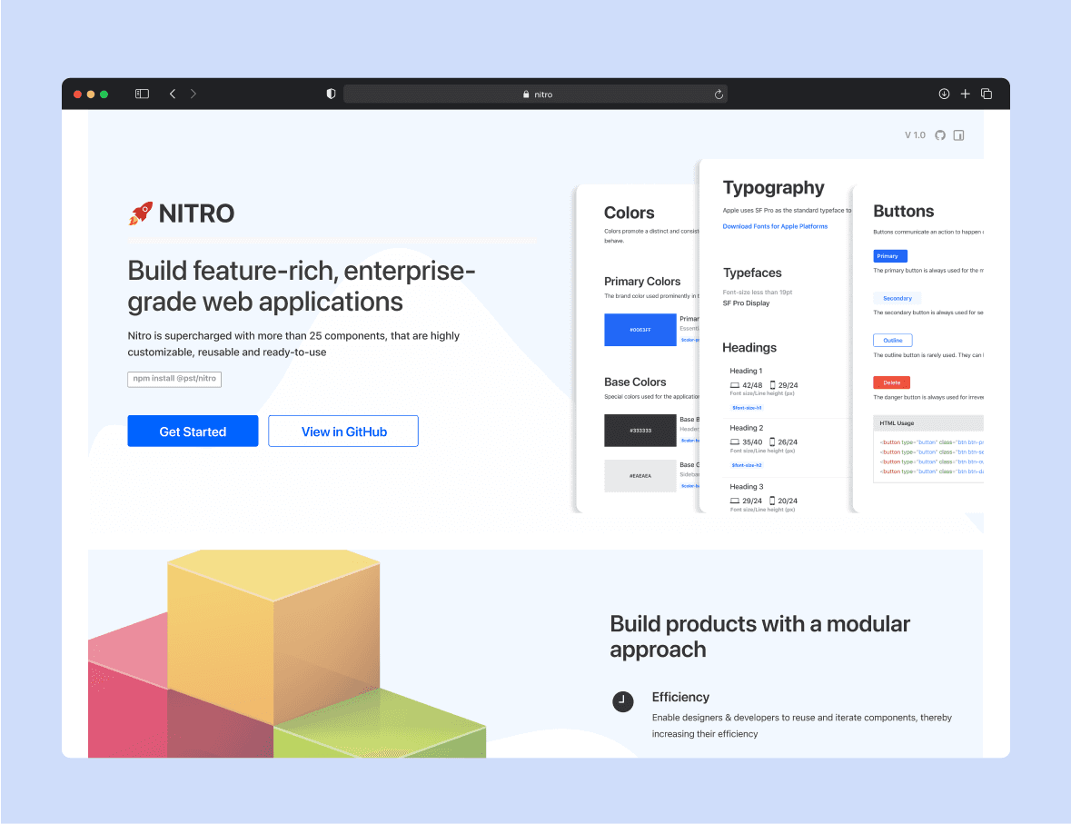
Task: Click the Base Colors subheading
Action: [635, 382]
